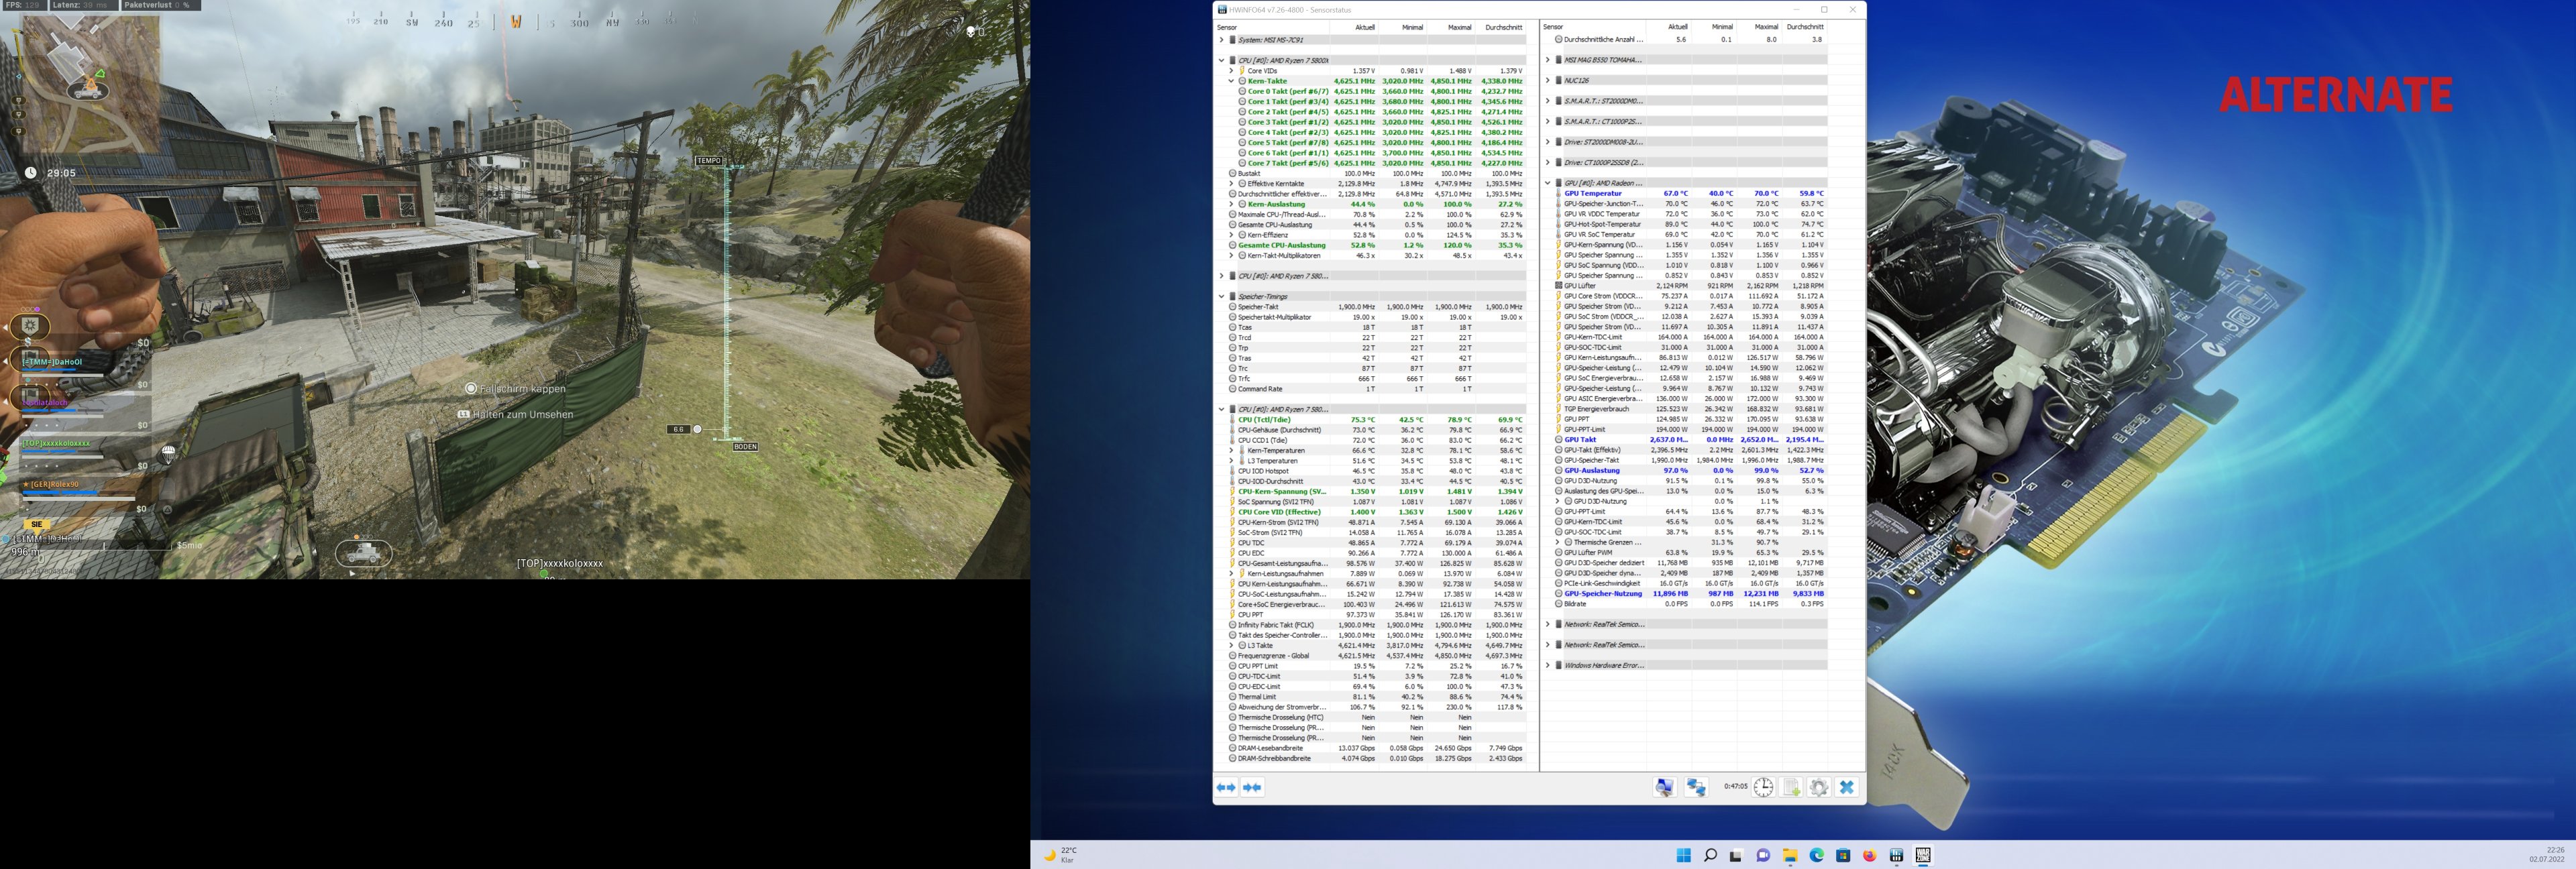Click the Durchschnitt column header, left pane
Viewport: 2576px width, 869px height.
pyautogui.click(x=1503, y=27)
